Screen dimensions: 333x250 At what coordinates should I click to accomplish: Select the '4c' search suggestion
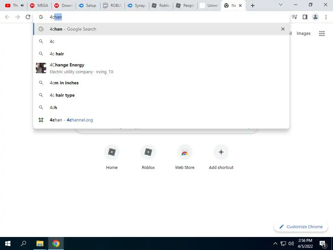[x=161, y=41]
